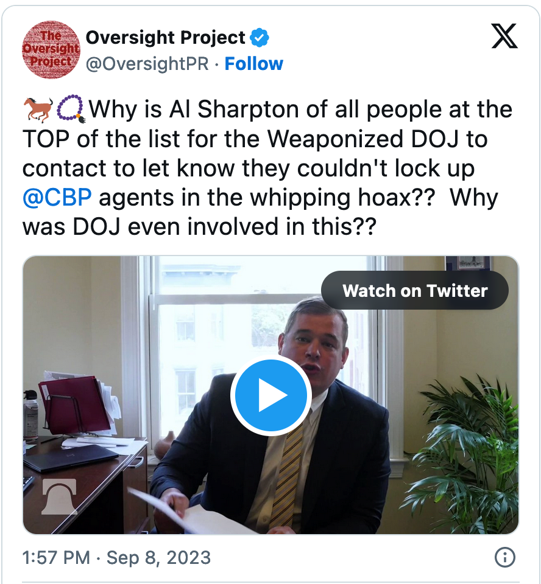Click the horse emoji in the tweet
Image resolution: width=541 pixels, height=584 pixels.
(38, 109)
